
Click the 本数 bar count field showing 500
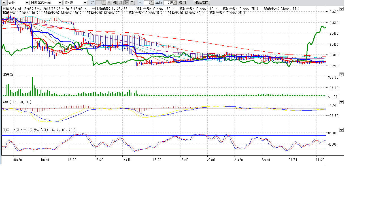[x=168, y=3]
